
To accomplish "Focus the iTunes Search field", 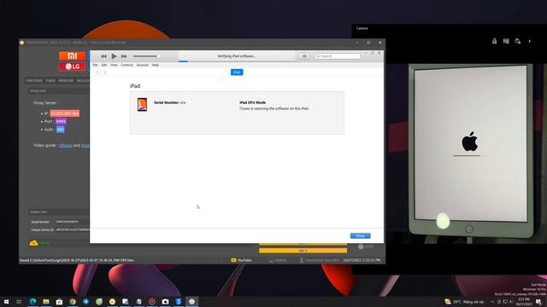I will tap(337, 56).
